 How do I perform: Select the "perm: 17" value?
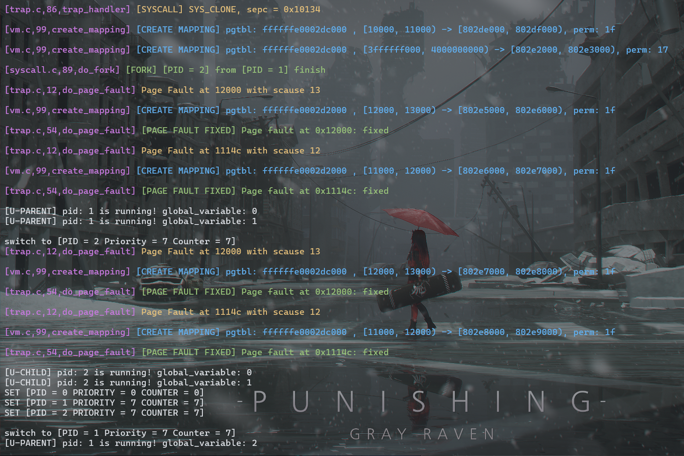coord(647,50)
